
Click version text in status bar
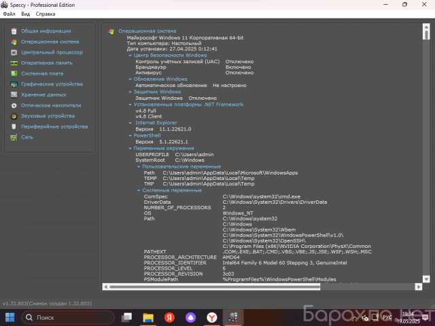47,304
